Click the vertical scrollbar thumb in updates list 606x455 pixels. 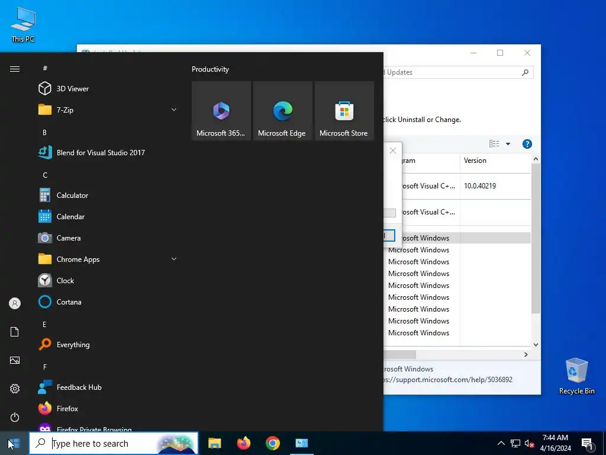[535, 239]
